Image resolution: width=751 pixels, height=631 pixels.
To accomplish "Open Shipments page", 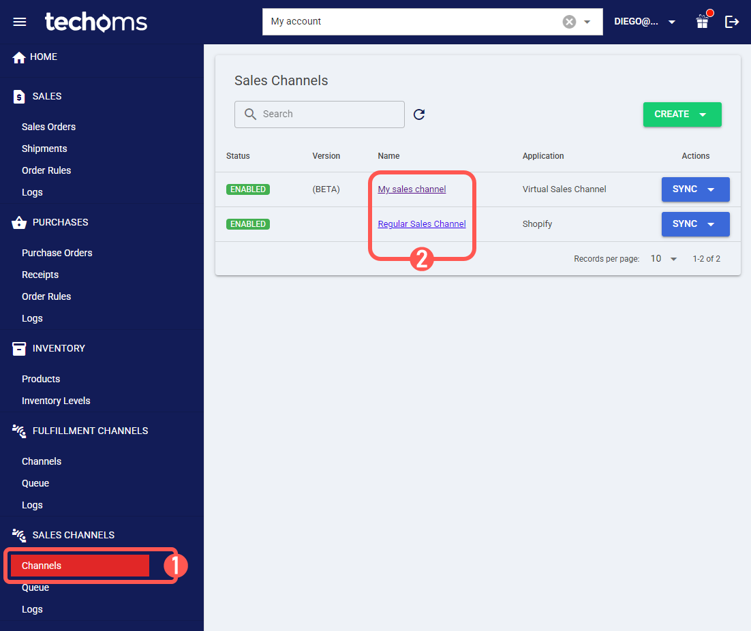I will click(x=44, y=149).
